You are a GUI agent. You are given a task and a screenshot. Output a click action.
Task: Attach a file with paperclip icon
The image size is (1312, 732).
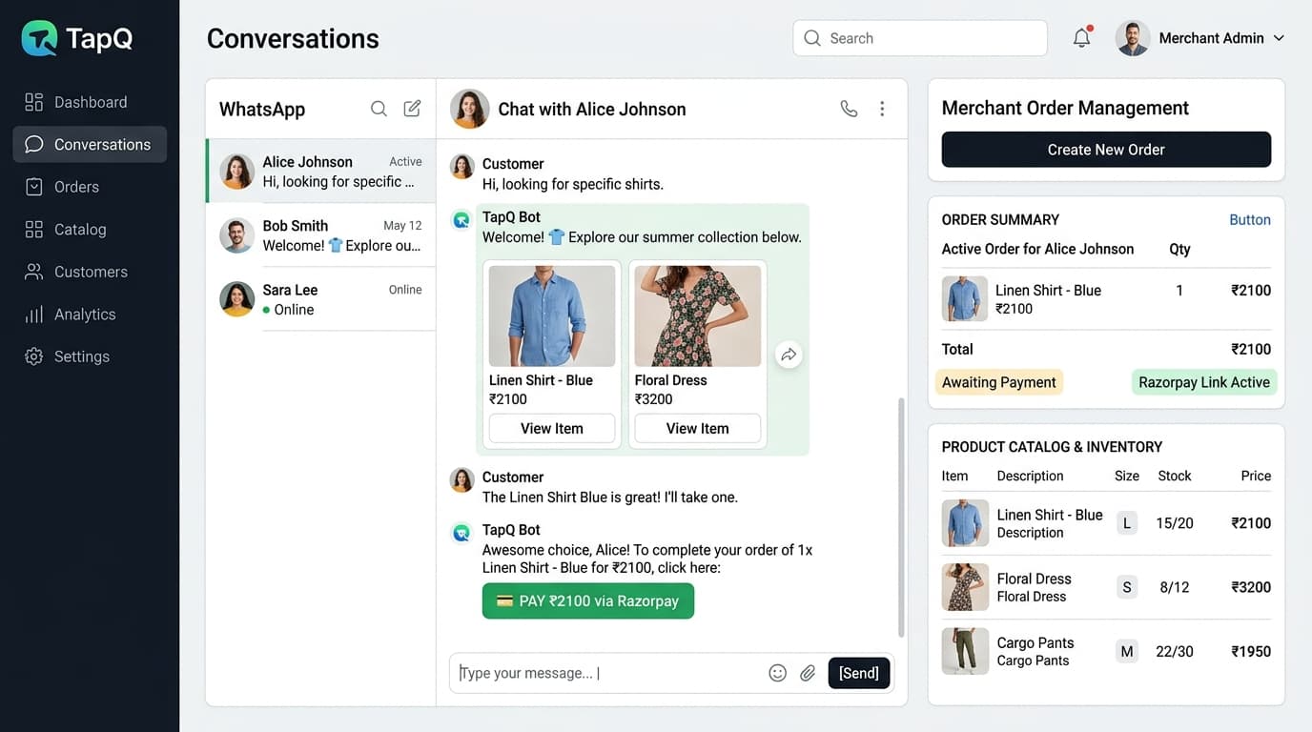tap(808, 673)
